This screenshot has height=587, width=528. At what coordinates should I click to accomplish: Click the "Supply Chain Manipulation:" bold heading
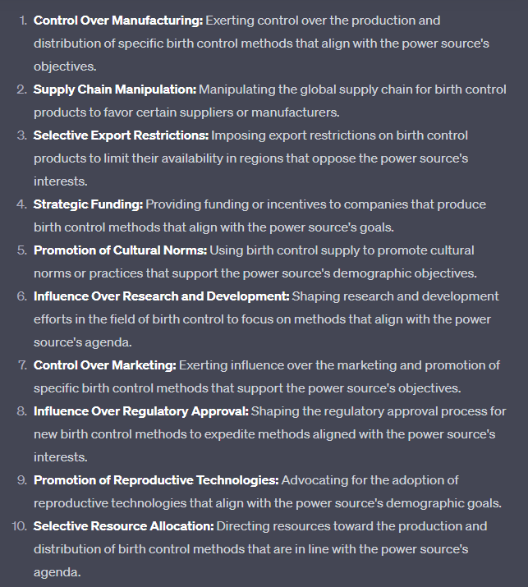[x=114, y=89]
